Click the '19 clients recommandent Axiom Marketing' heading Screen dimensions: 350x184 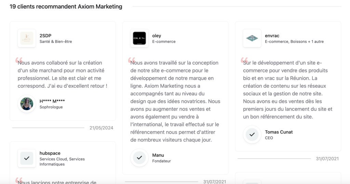coord(66,7)
